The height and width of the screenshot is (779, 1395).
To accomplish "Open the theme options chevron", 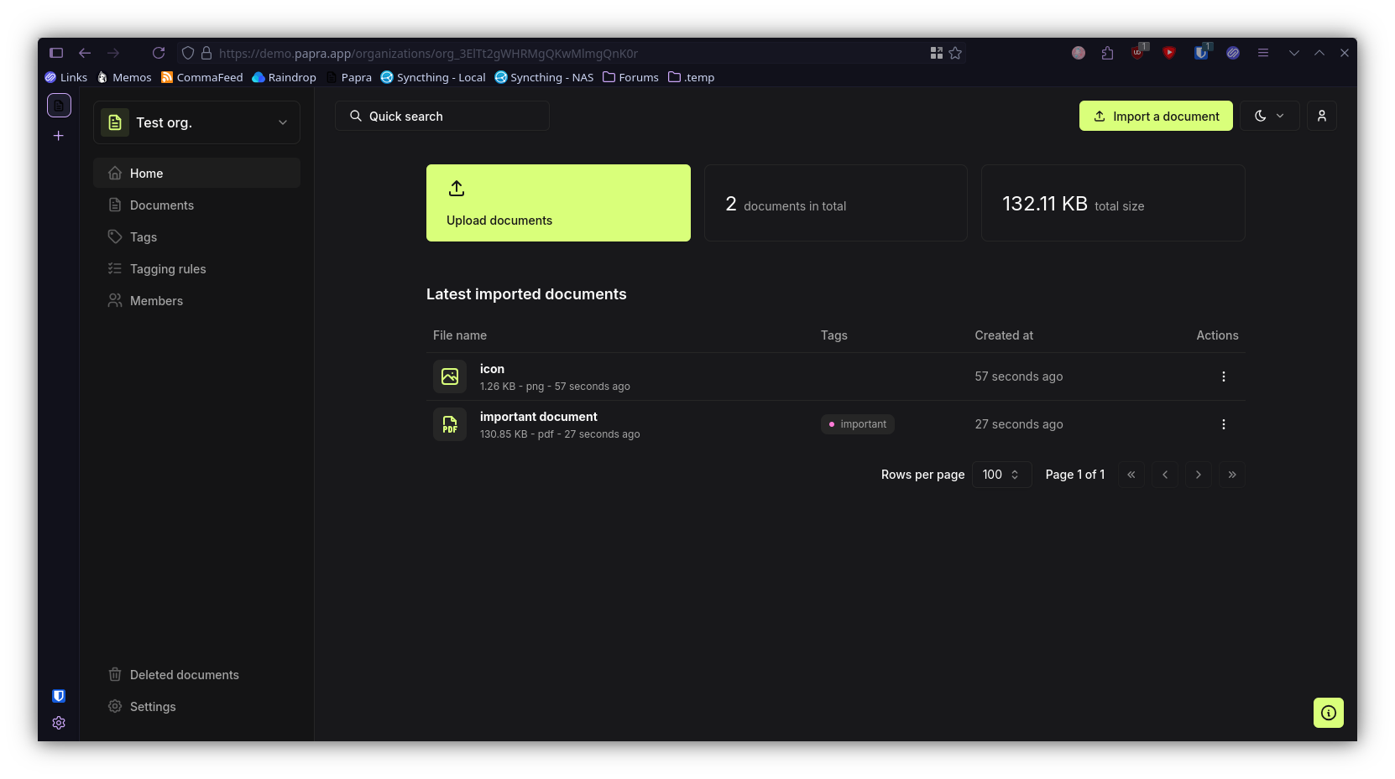I will coord(1281,116).
